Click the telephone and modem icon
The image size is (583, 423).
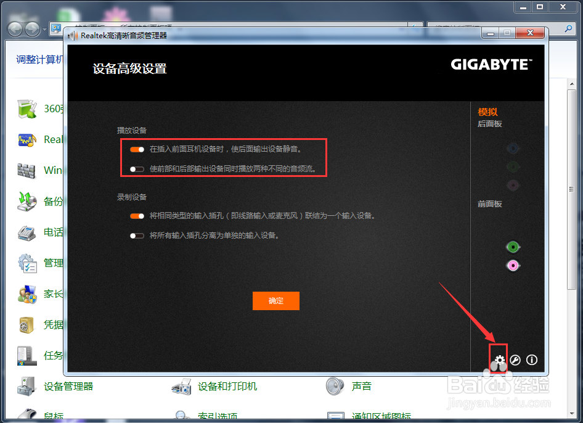coord(26,233)
